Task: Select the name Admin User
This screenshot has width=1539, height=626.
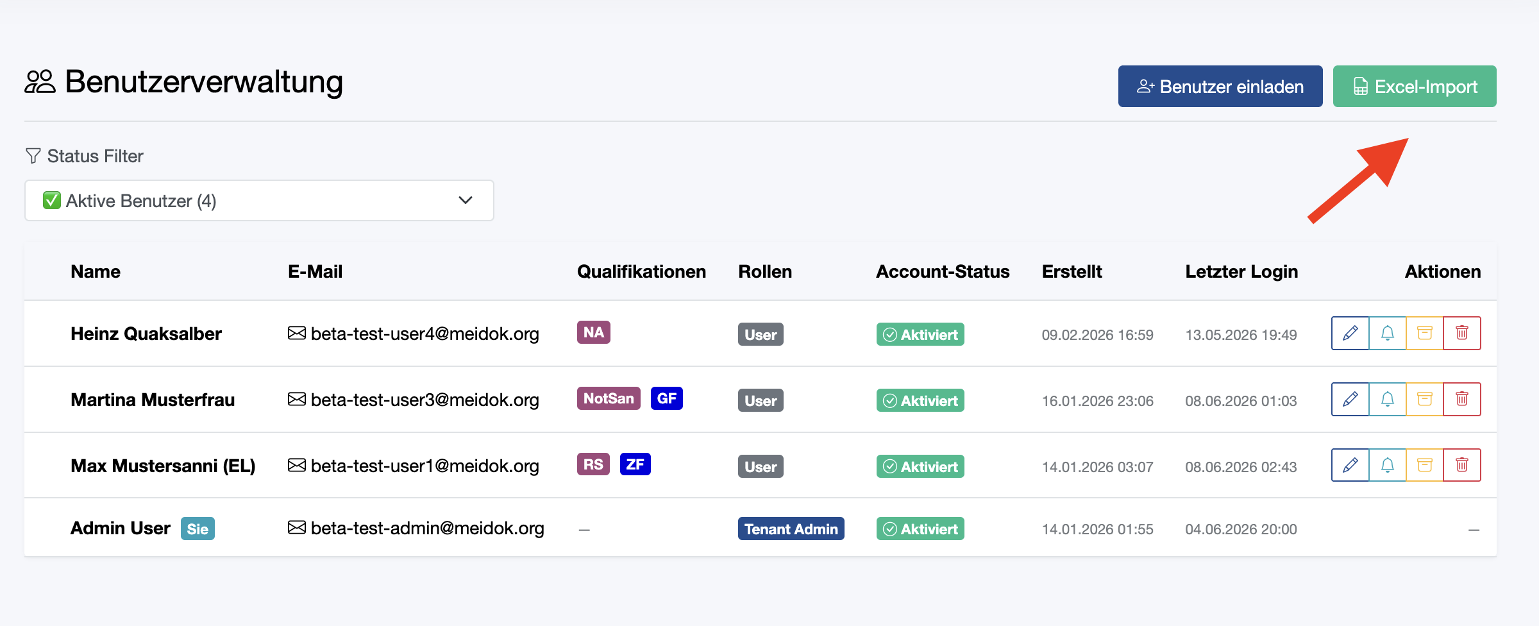Action: tap(121, 528)
